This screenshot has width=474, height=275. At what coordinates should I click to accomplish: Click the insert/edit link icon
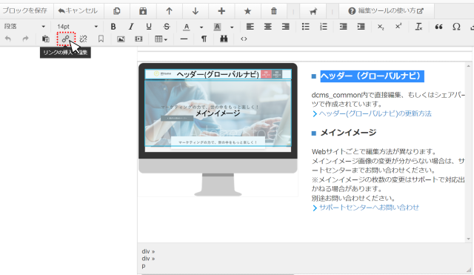pyautogui.click(x=66, y=39)
